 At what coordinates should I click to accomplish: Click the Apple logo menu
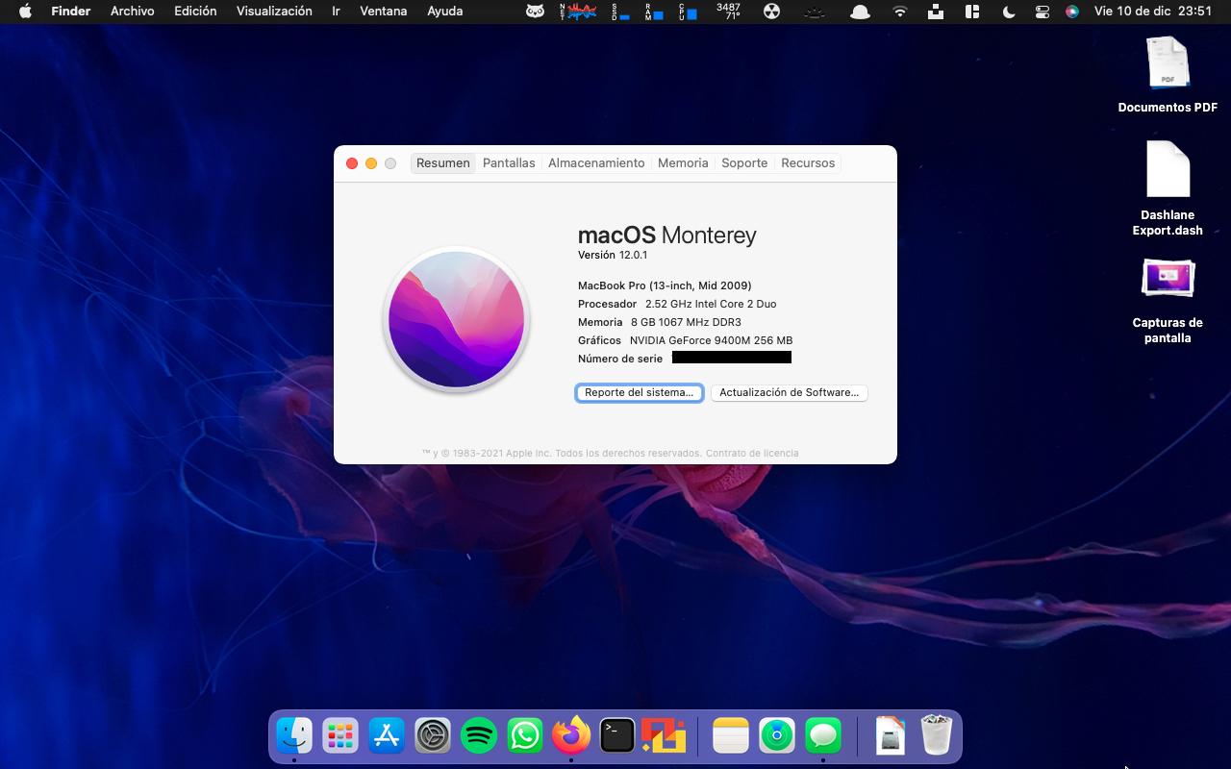tap(25, 12)
